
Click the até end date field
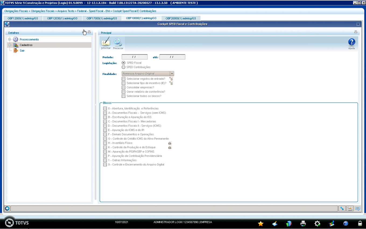coord(172,57)
